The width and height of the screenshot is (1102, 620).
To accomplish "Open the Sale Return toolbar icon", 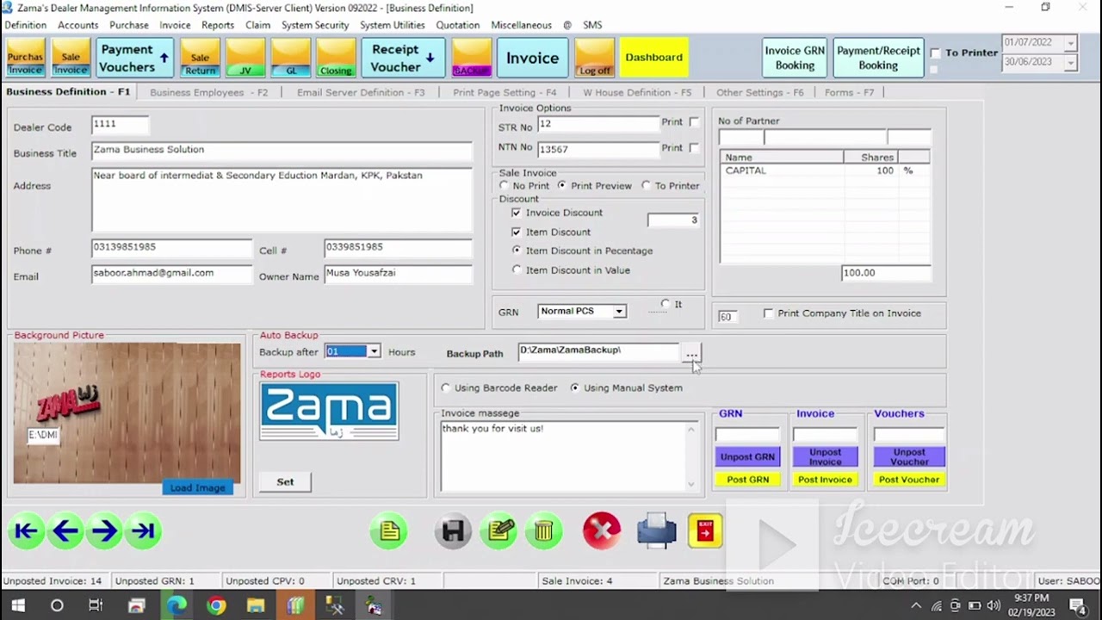I will [200, 58].
